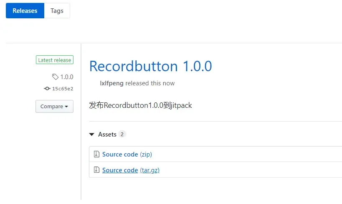Switch to the Releases tab
Image resolution: width=342 pixels, height=204 pixels.
[x=25, y=11]
